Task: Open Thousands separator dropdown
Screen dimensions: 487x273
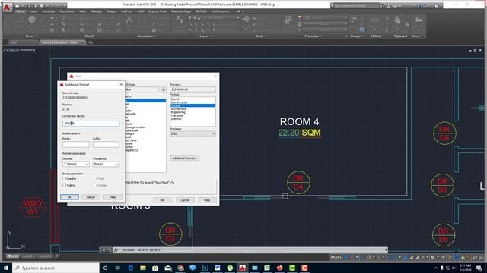Action: (106, 164)
